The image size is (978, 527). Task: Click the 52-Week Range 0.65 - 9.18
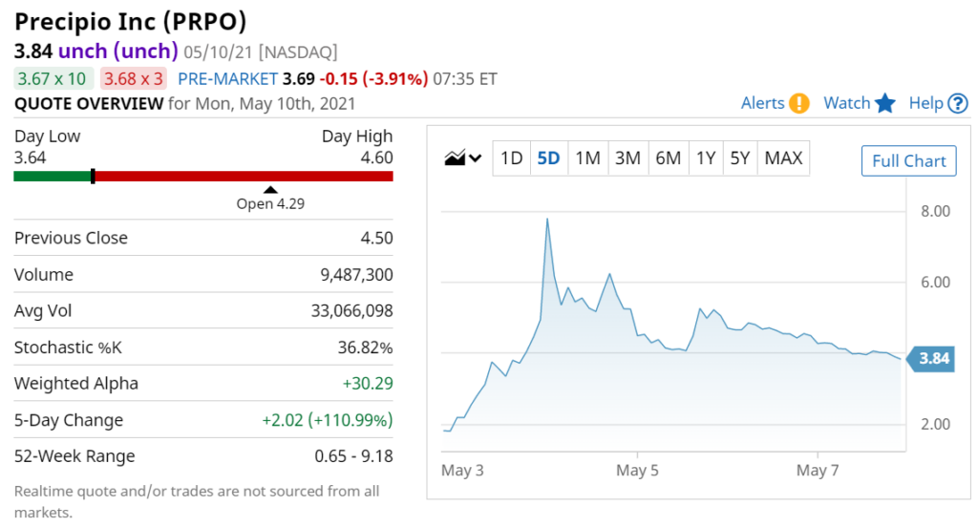click(353, 456)
